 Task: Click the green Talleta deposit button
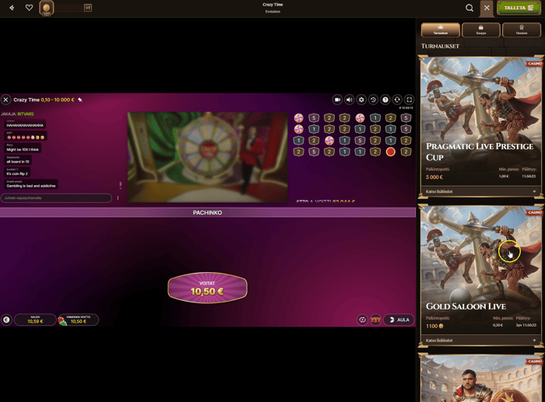click(x=519, y=8)
